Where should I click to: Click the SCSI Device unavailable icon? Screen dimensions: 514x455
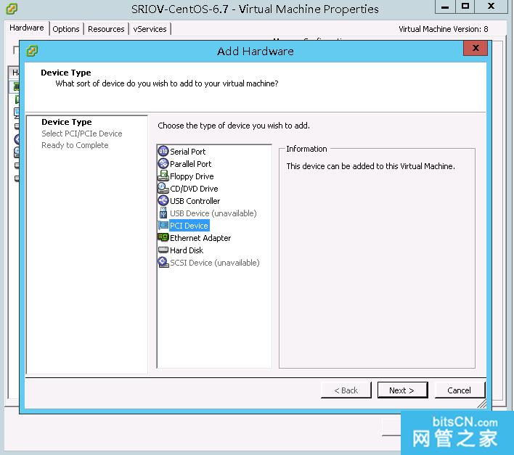[163, 262]
